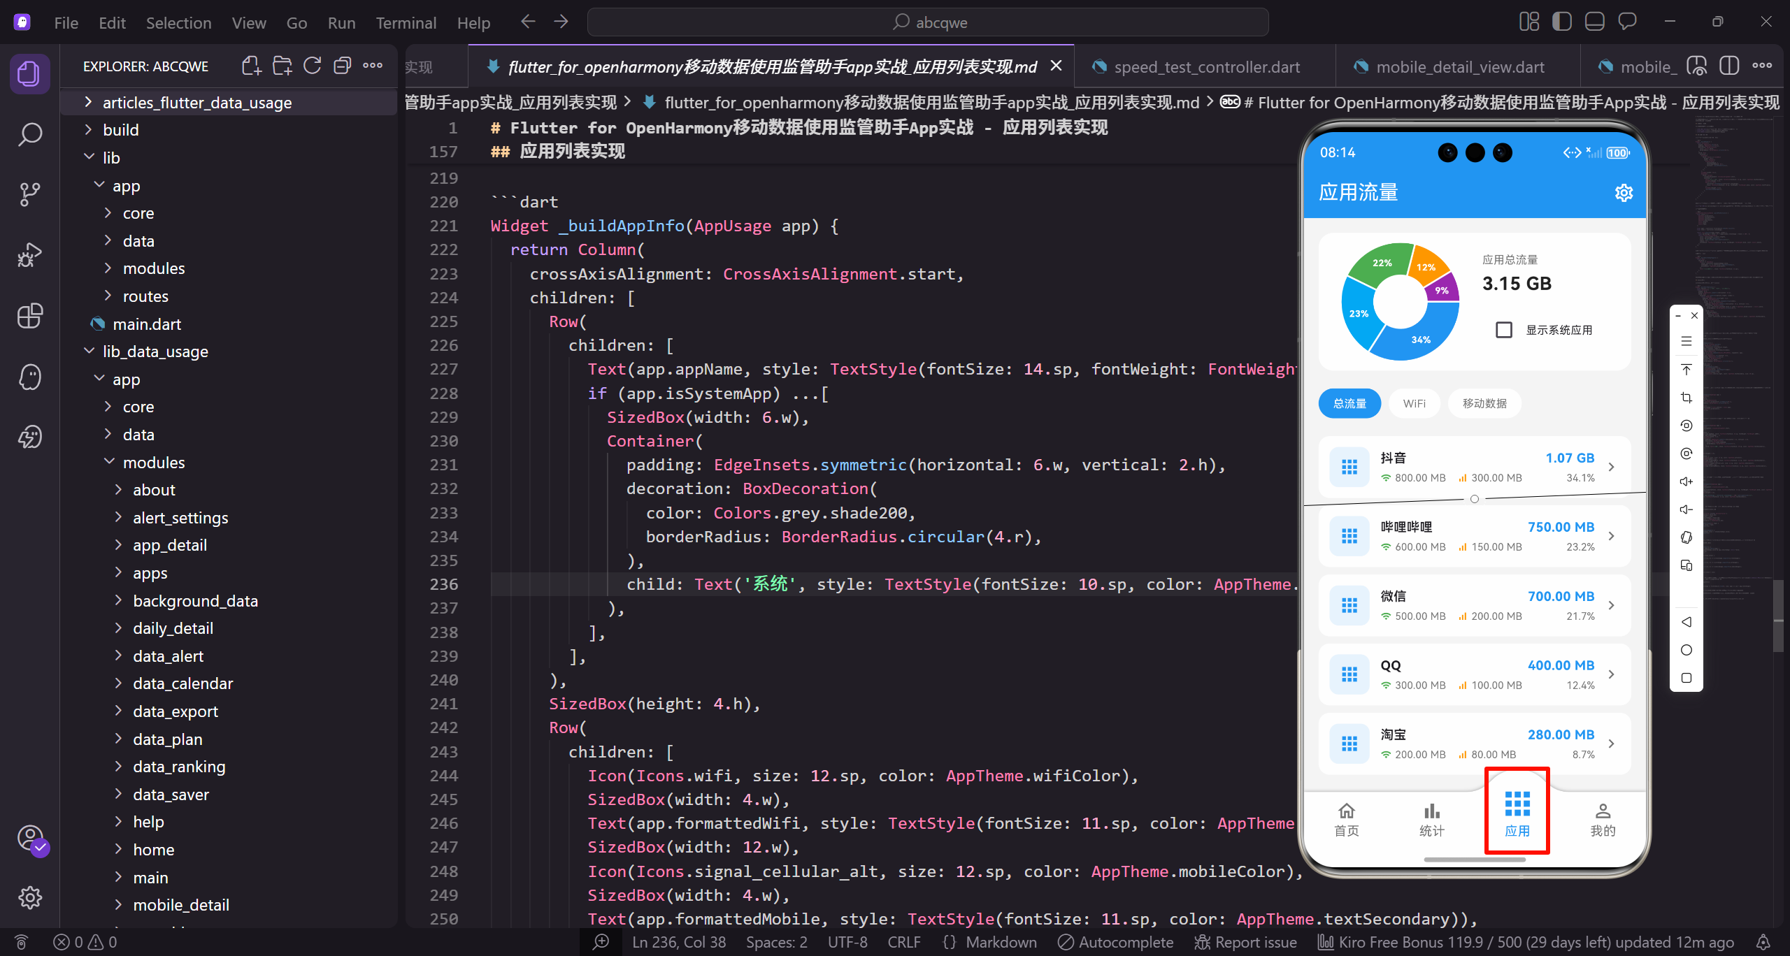Collapse the lib_data_usage folder
Viewport: 1790px width, 956px height.
pyautogui.click(x=155, y=352)
